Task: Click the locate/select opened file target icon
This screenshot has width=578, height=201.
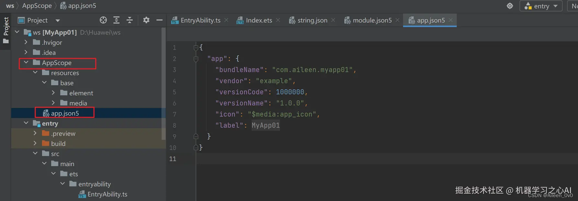Action: click(103, 20)
